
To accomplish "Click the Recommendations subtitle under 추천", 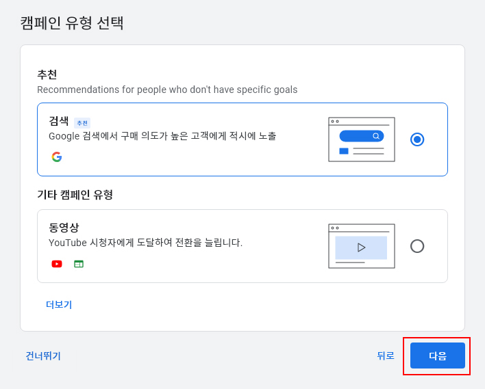I will click(x=167, y=90).
